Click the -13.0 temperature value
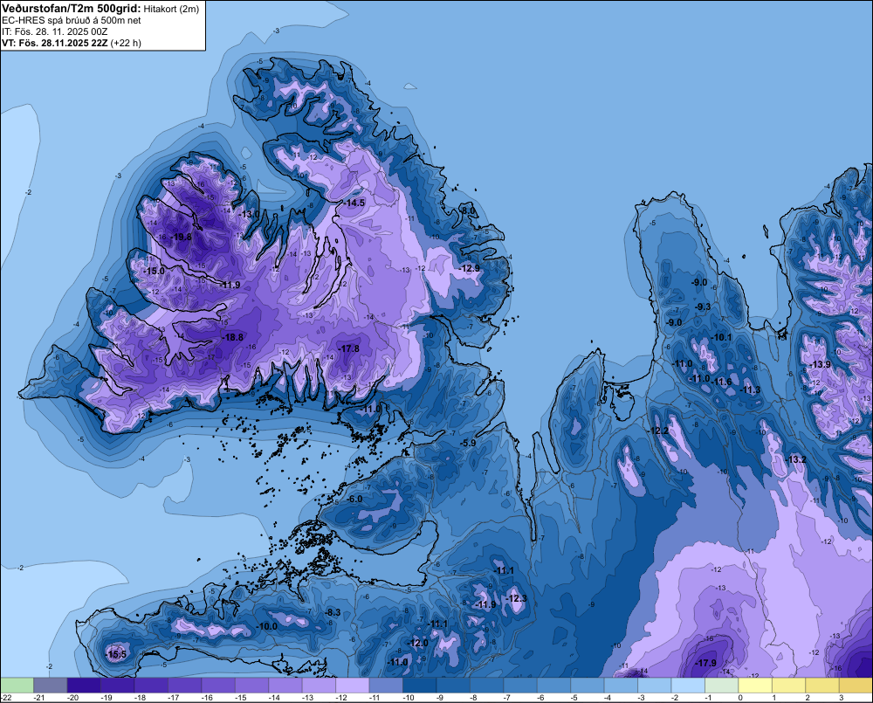Image resolution: width=873 pixels, height=703 pixels. click(x=250, y=214)
